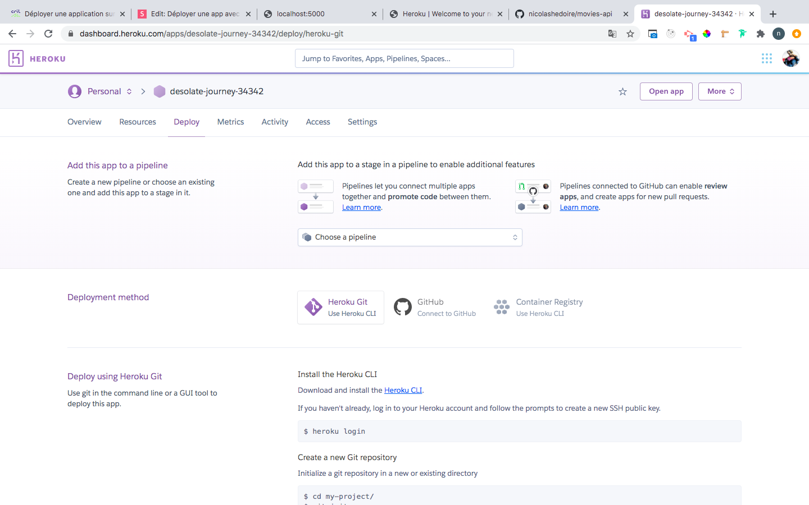Open Learn more link about review apps

[579, 207]
